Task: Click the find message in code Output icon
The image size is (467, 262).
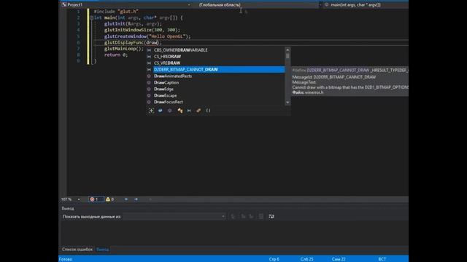Action: [233, 217]
